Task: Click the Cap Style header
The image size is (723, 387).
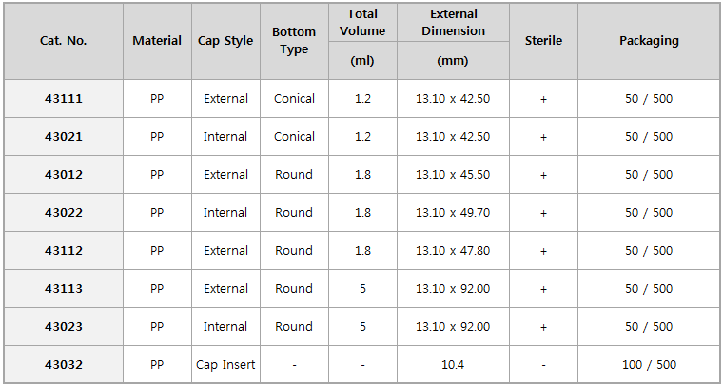Action: (x=225, y=41)
